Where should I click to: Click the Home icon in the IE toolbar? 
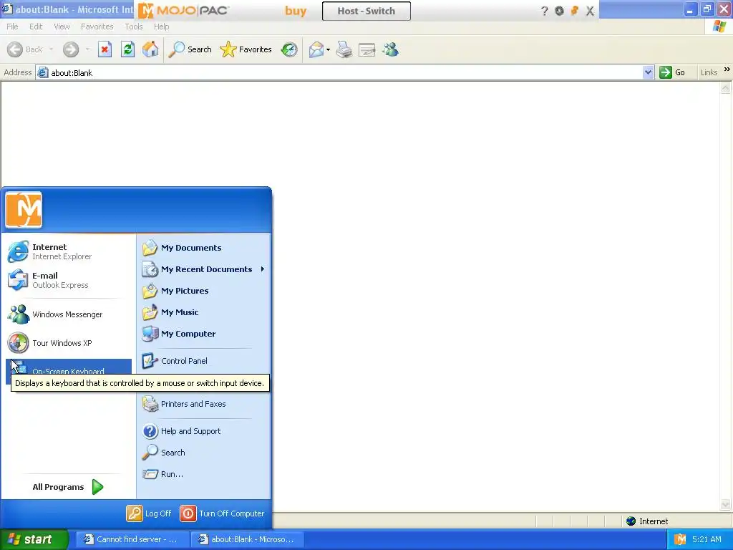(150, 49)
